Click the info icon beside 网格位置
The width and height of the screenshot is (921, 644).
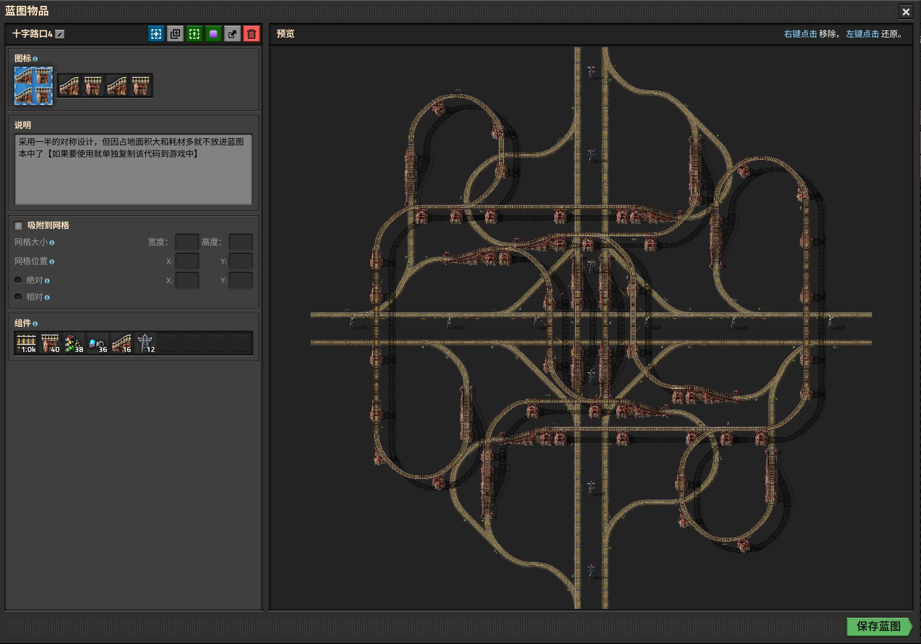52,262
